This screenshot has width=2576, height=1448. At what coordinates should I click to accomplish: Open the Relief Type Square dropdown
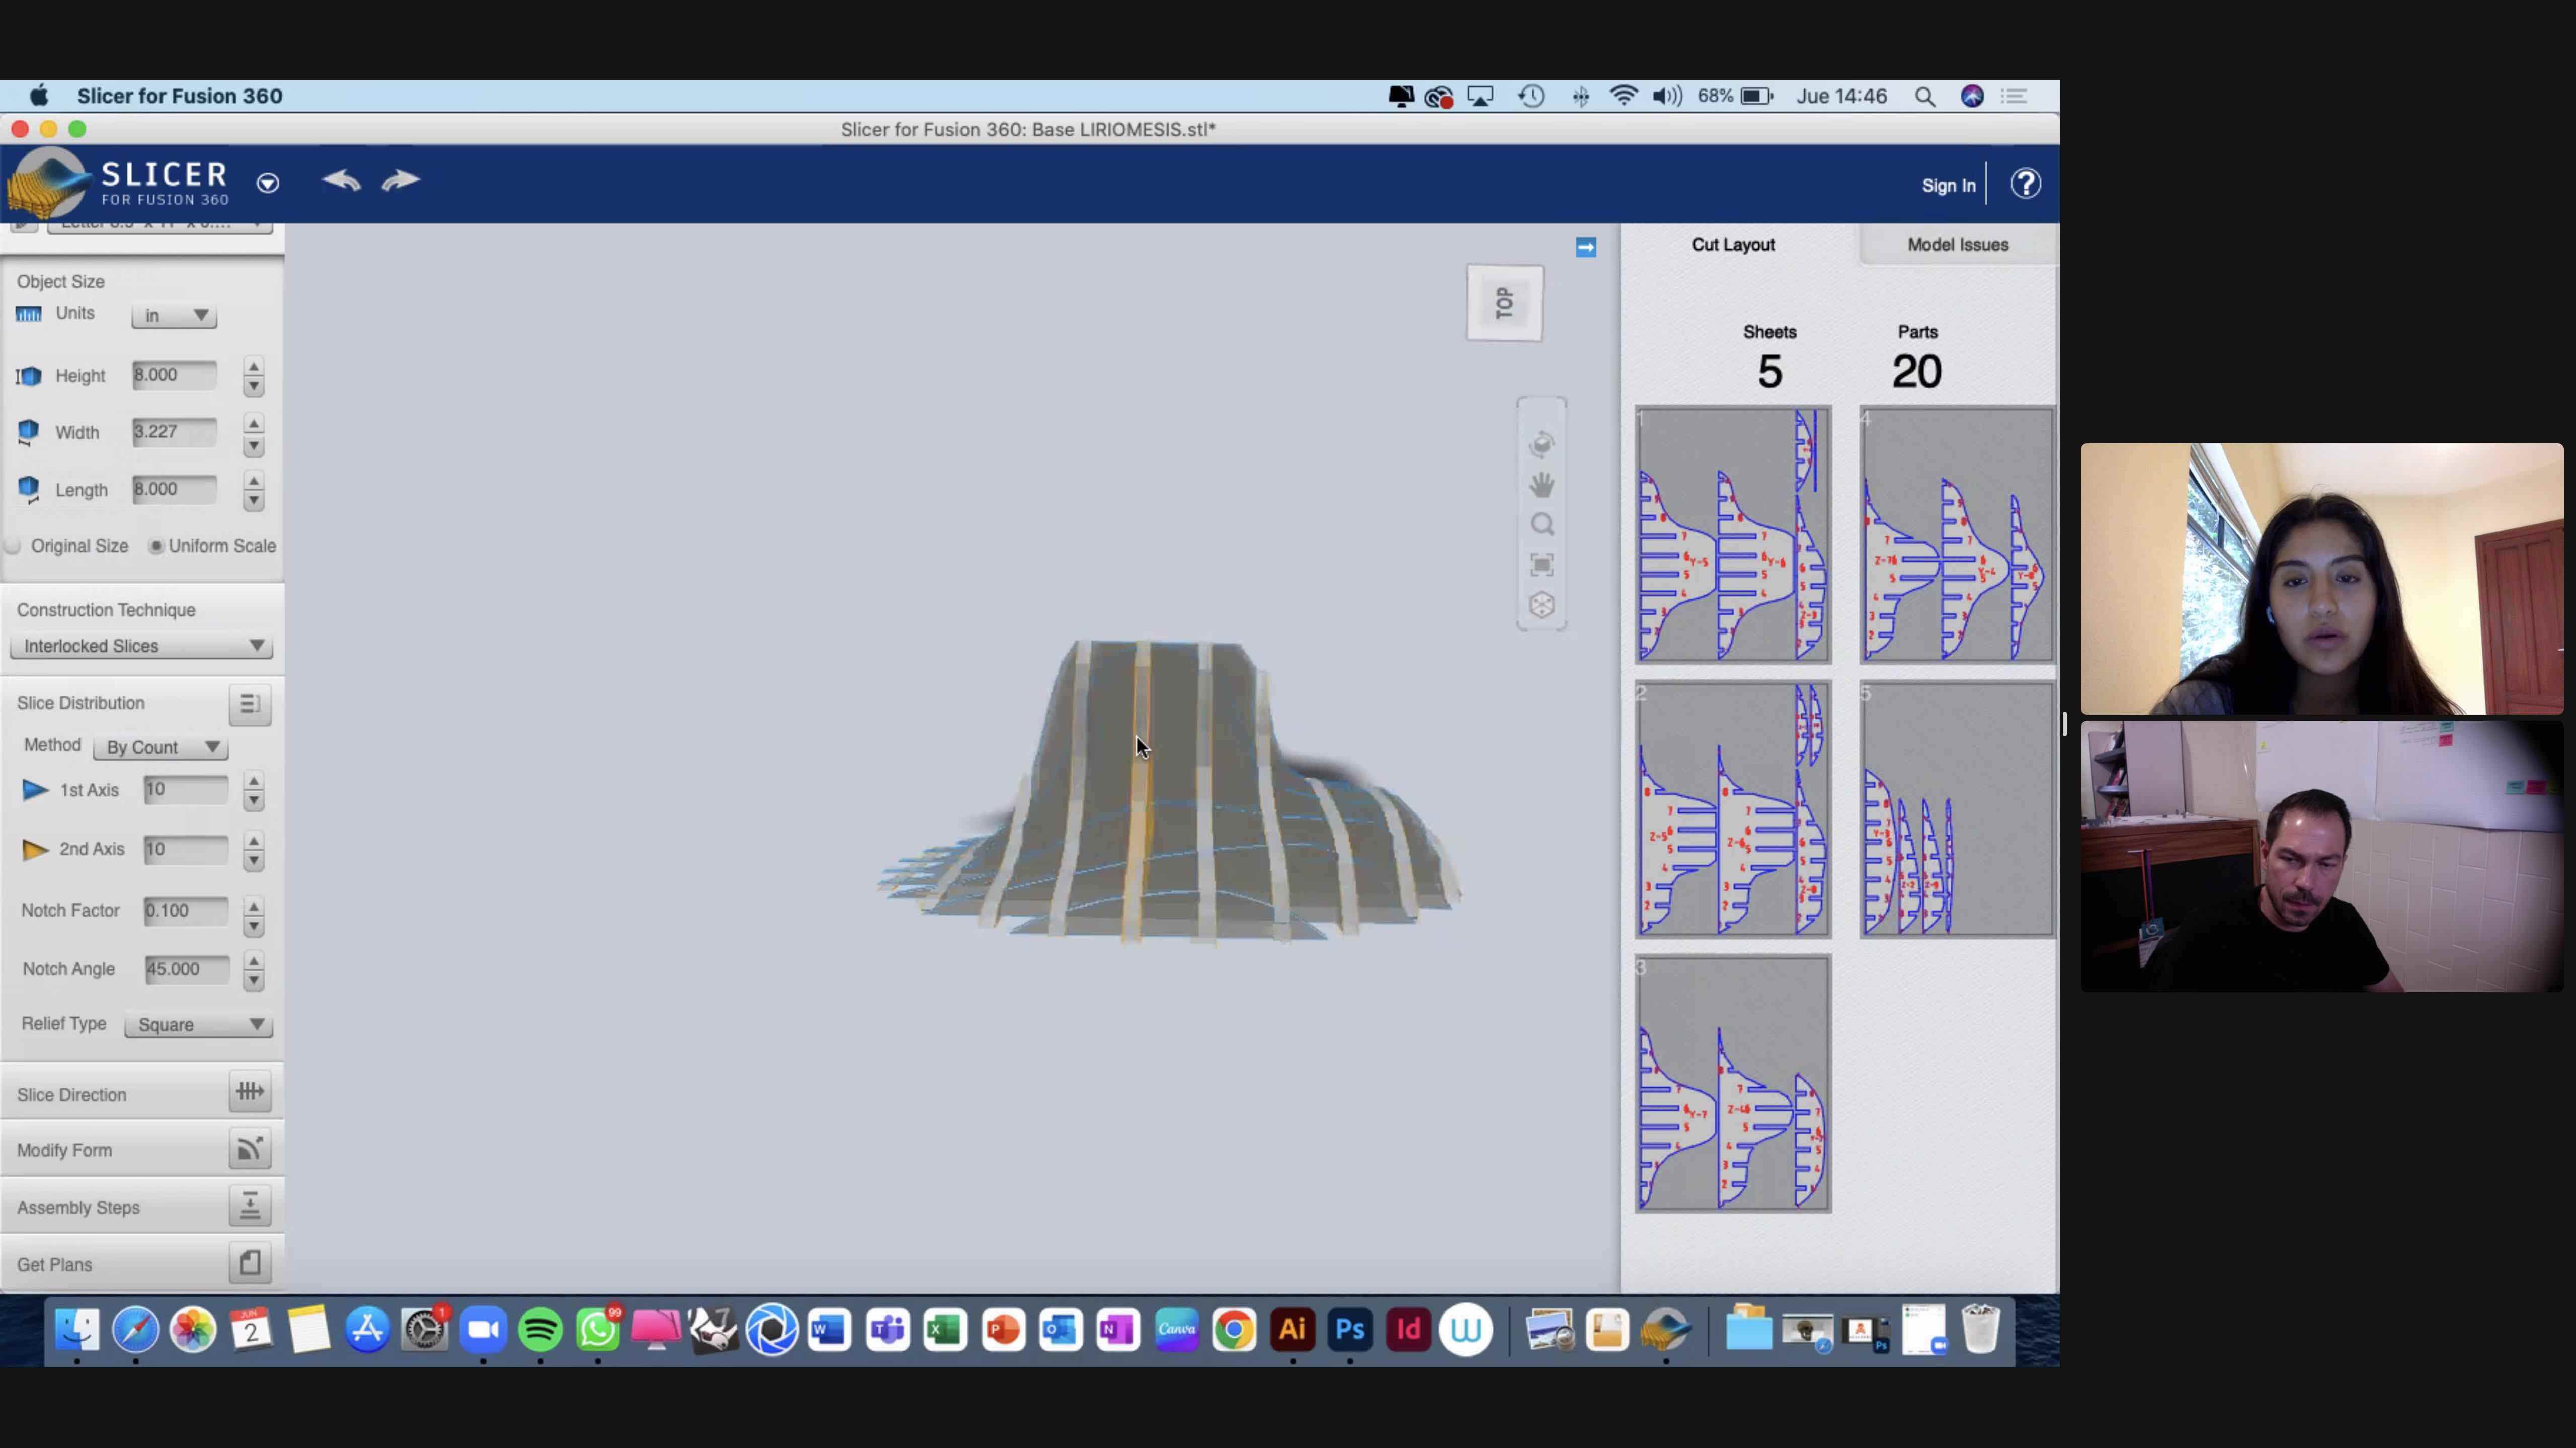point(198,1024)
